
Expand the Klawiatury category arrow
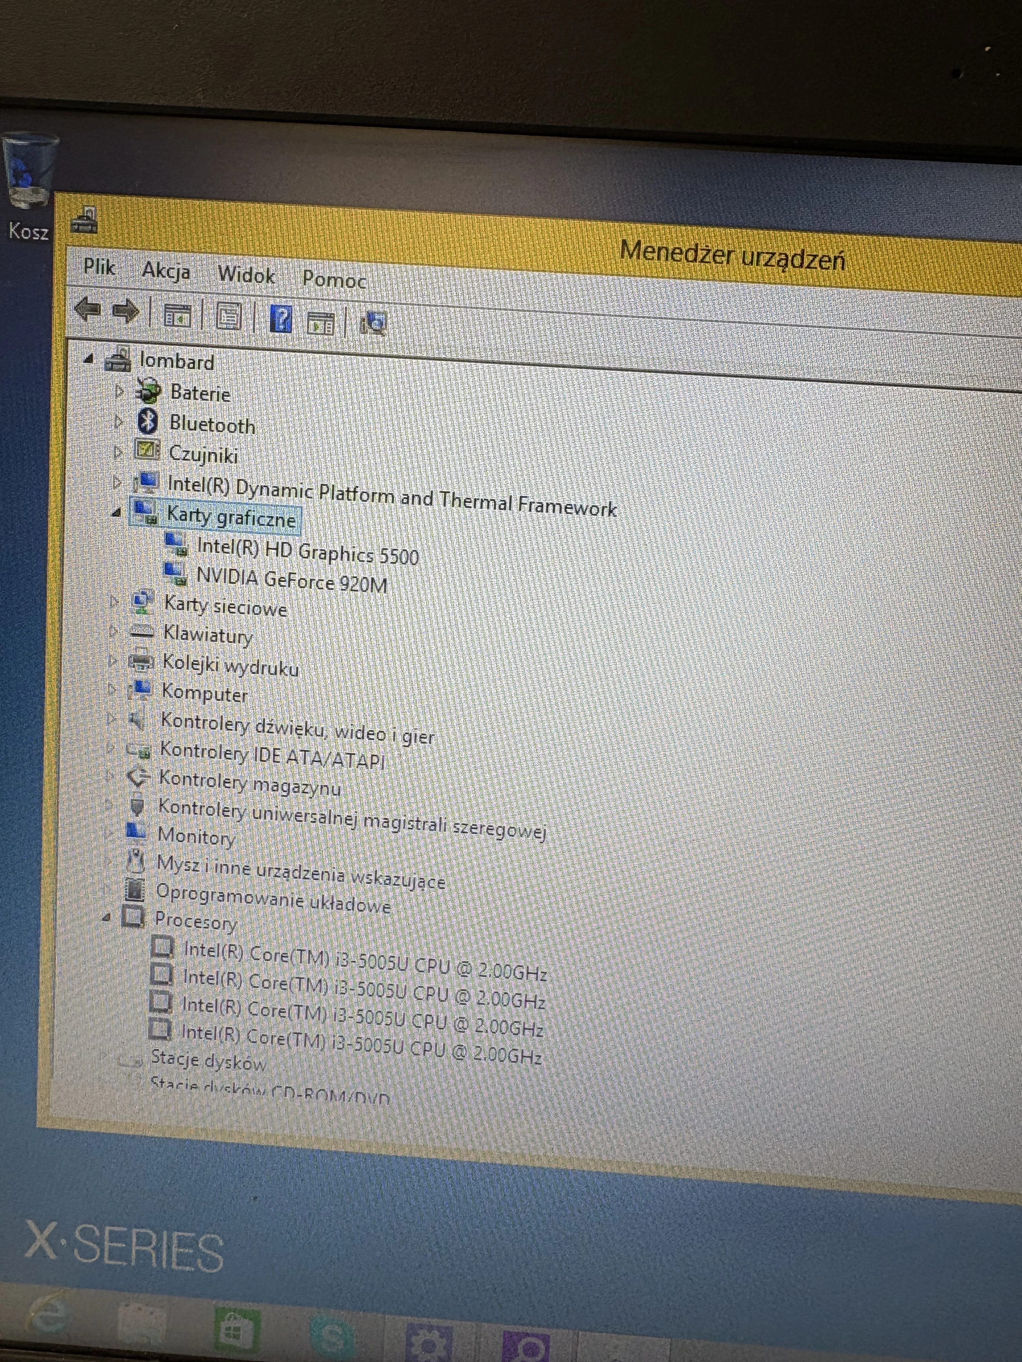113,631
